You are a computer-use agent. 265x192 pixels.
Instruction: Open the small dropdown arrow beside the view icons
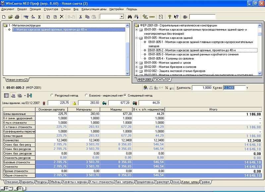point(25,96)
